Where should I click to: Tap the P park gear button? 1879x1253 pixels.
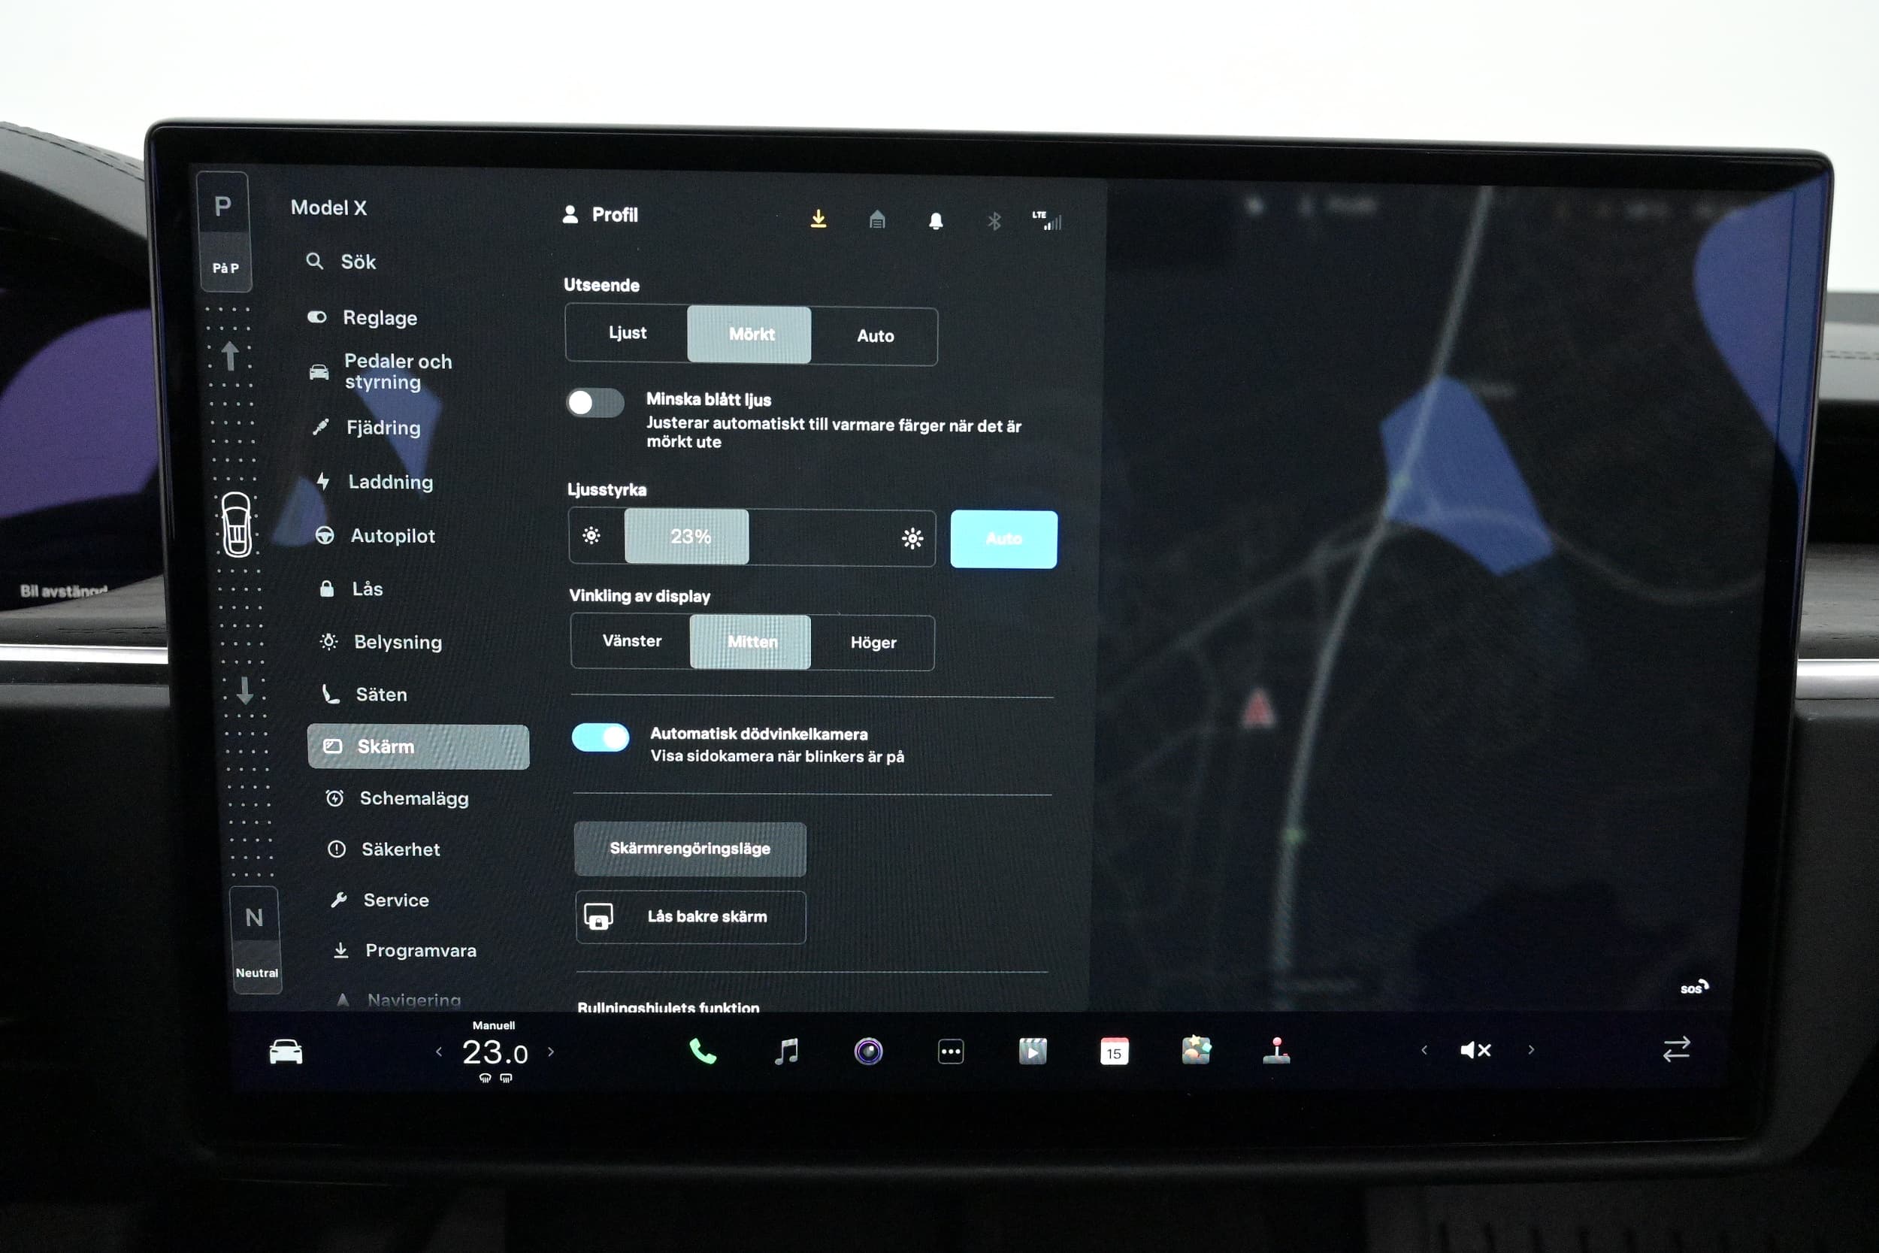point(224,232)
